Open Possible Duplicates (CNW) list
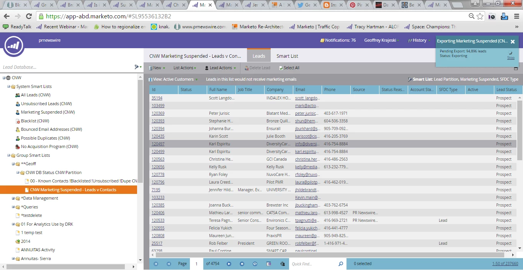 click(45, 138)
